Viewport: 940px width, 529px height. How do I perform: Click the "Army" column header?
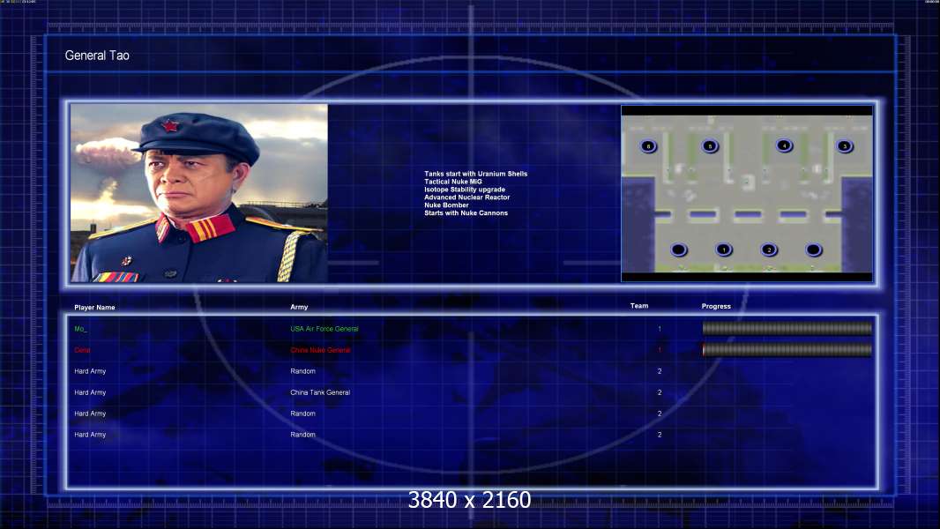click(x=299, y=307)
